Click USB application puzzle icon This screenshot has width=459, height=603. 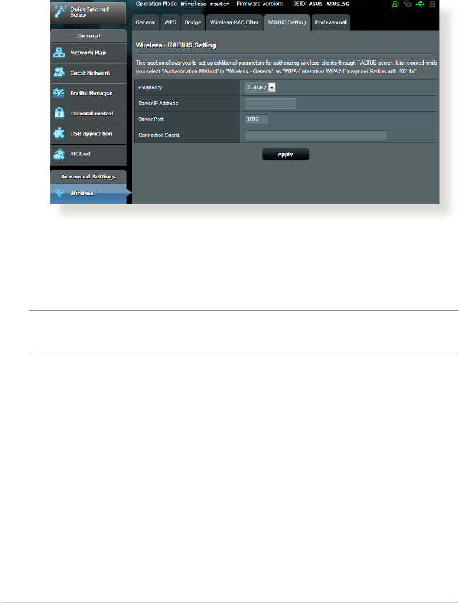pos(59,133)
